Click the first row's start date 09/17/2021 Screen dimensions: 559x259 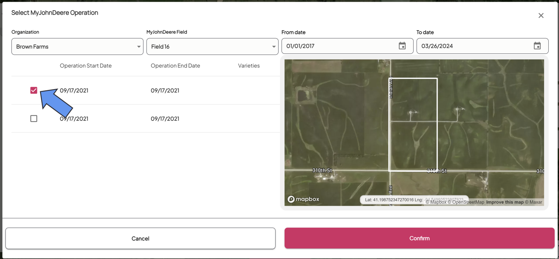pyautogui.click(x=74, y=90)
